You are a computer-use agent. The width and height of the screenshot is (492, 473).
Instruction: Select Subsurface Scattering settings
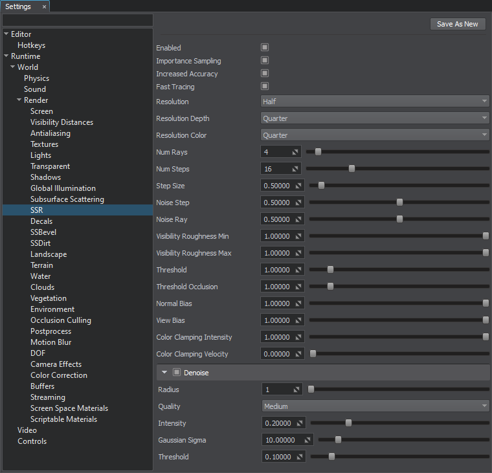click(x=67, y=199)
